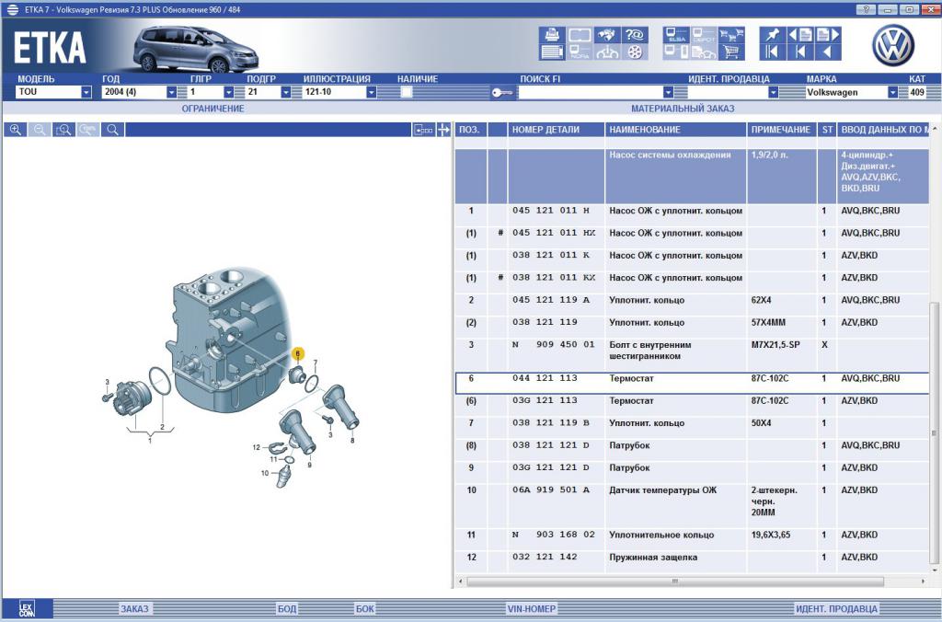Screen dimensions: 942x622
Task: Click the ПОИСК FI input field
Action: tap(590, 92)
